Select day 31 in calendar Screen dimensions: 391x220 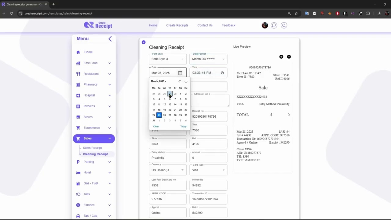tap(154, 121)
